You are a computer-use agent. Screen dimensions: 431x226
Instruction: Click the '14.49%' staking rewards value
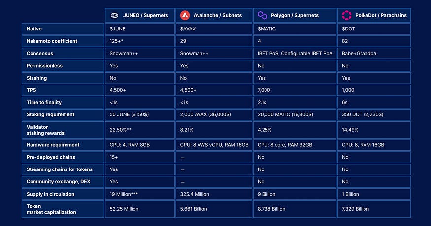350,130
